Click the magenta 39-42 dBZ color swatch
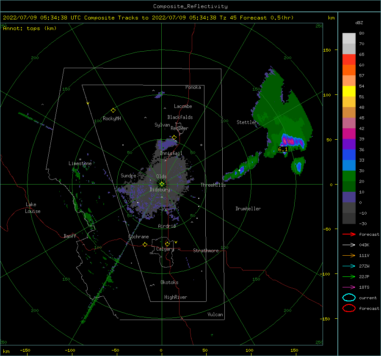Viewport: 381px width, 356px height. coord(349,134)
